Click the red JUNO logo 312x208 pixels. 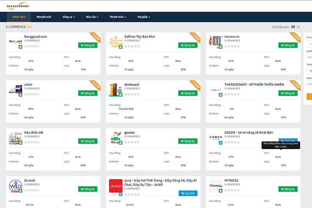[x=115, y=186]
